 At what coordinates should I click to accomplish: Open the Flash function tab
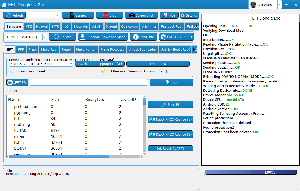tap(33, 50)
